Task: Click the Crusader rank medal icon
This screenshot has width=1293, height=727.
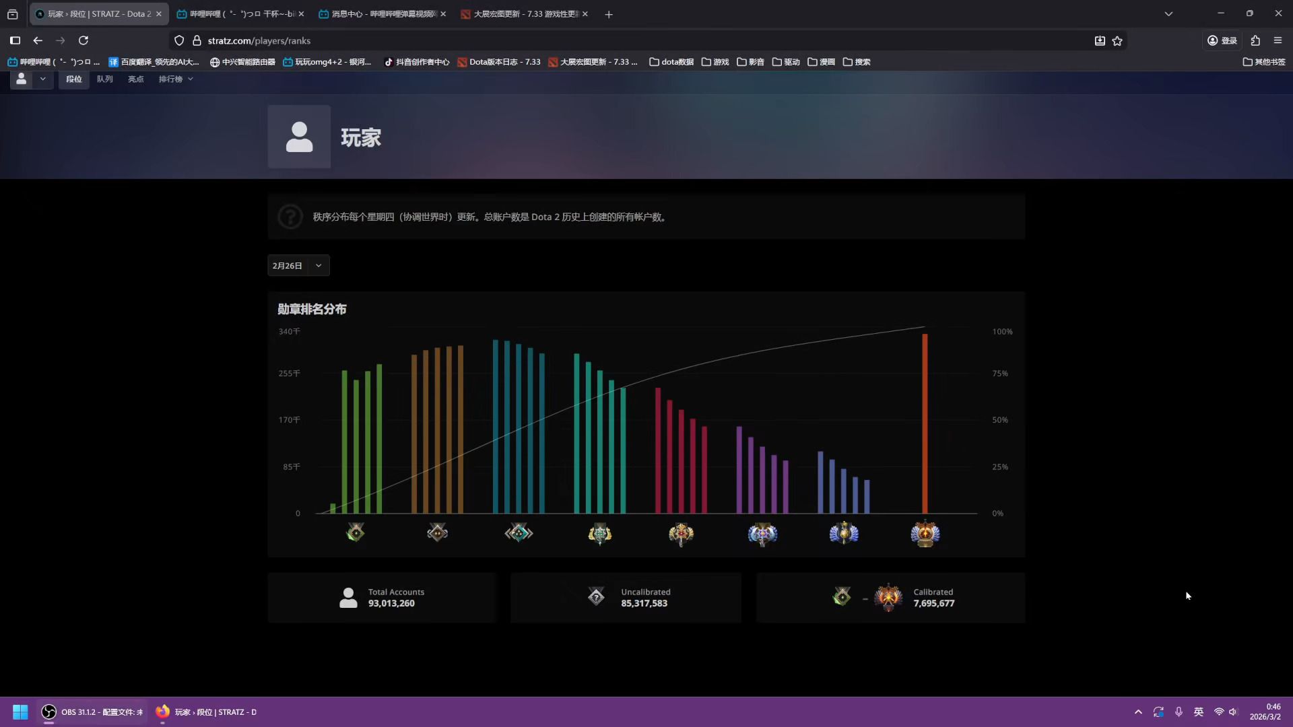Action: tap(519, 533)
